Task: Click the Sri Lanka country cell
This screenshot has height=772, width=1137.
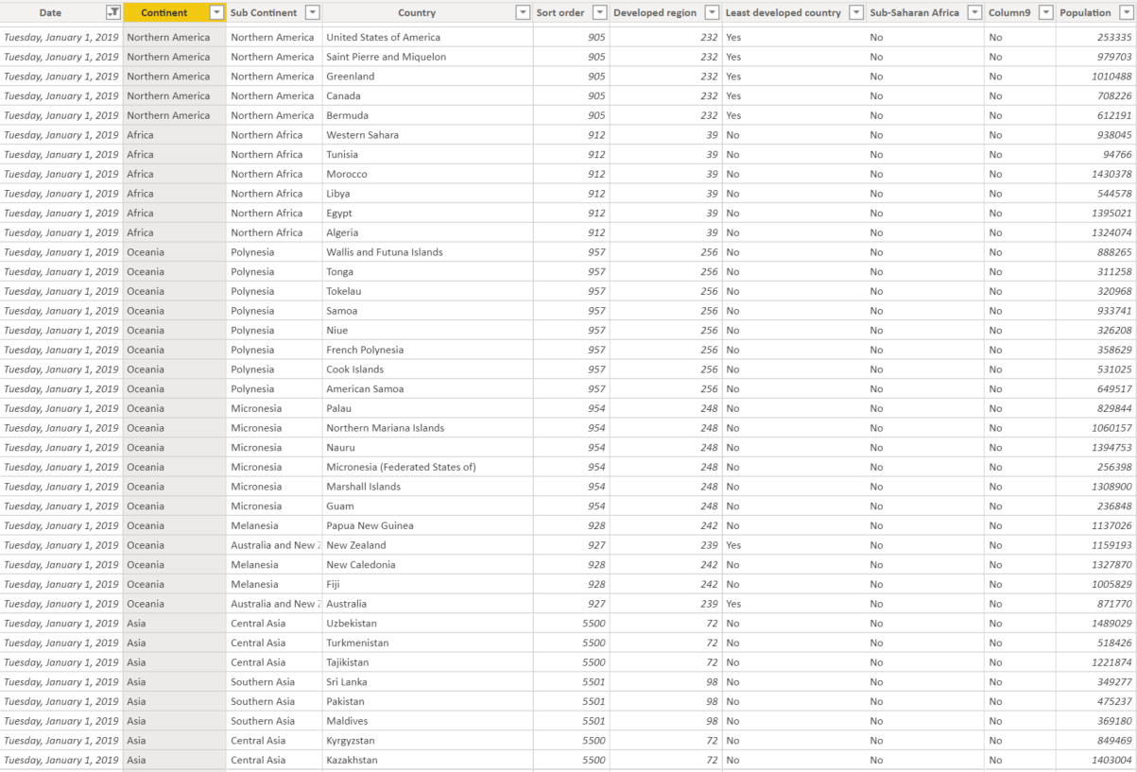Action: coord(427,682)
